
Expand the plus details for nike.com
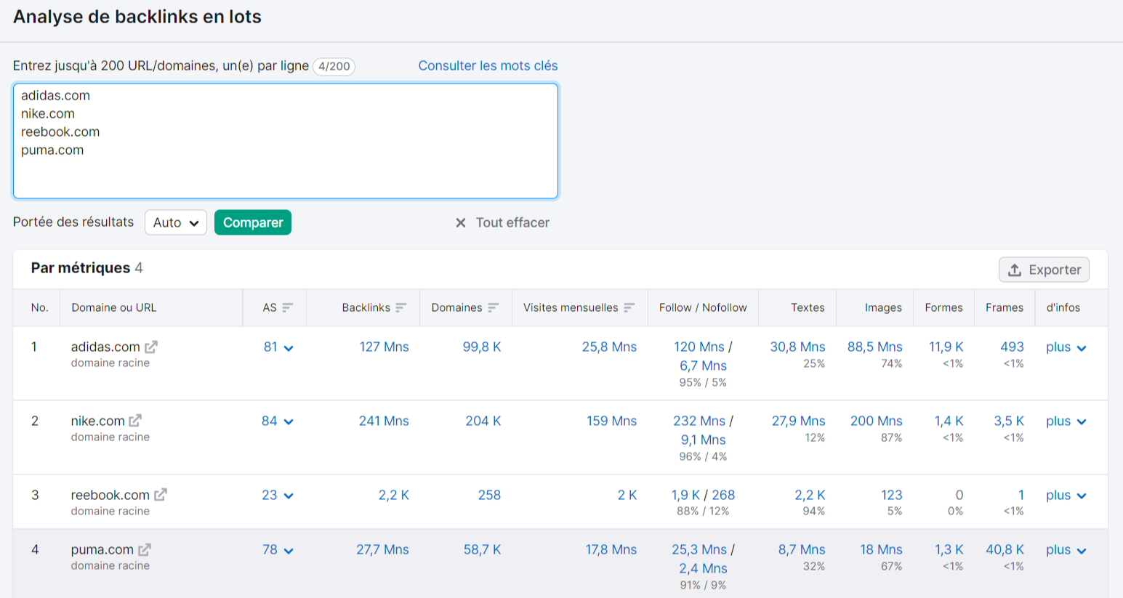coord(1066,421)
